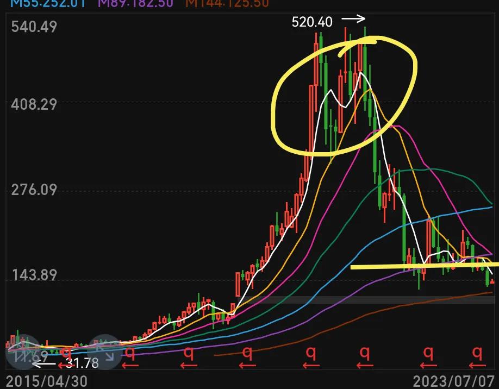499x389 pixels.
Task: Tap the 31.78 low price label
Action: (x=82, y=363)
